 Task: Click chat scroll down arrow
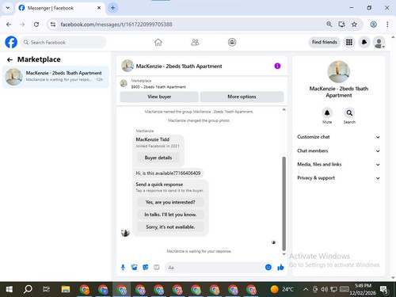pos(284,254)
